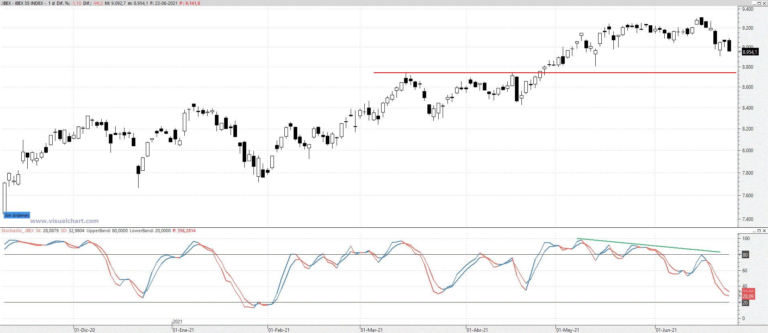Close the IBEX 35 price chart pane

[764, 3]
